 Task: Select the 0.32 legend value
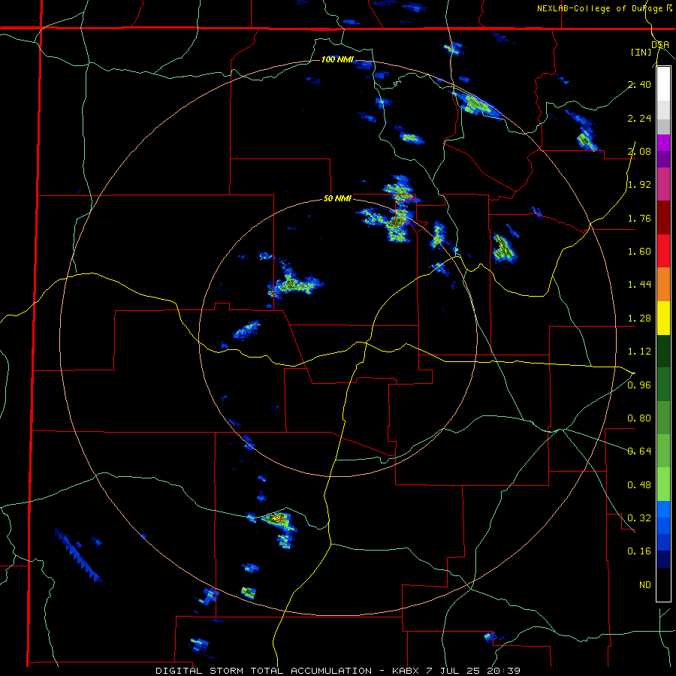click(x=639, y=518)
